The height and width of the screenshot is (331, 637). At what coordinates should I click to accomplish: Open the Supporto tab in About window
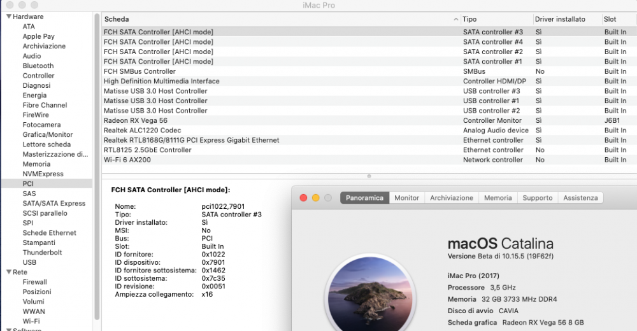538,198
